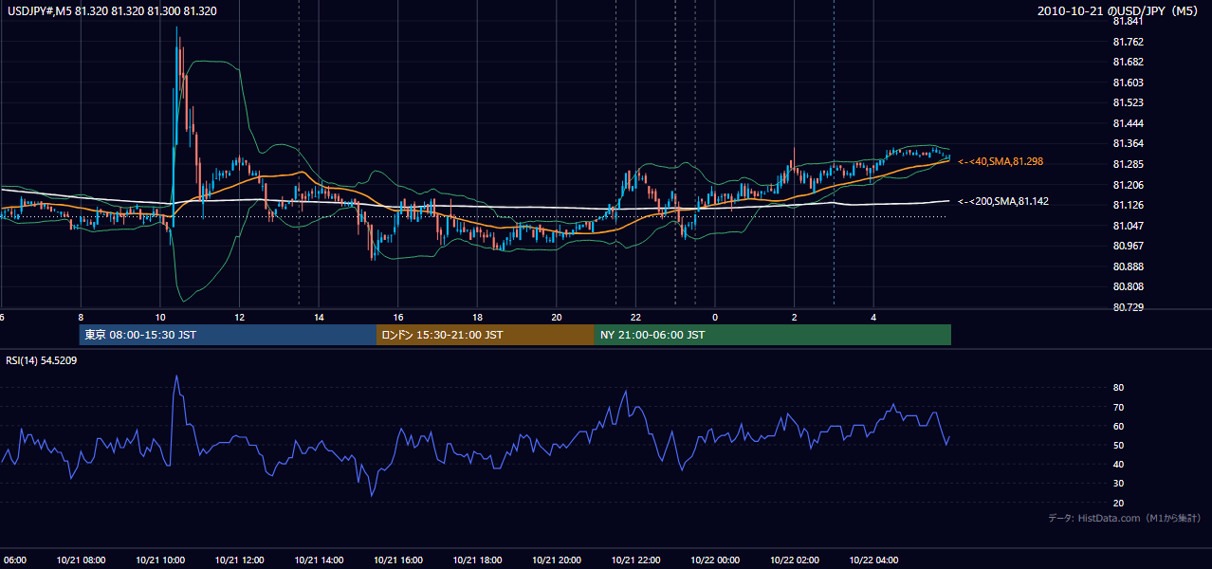Click hour label 4 under price chart
This screenshot has width=1212, height=569.
coord(873,318)
